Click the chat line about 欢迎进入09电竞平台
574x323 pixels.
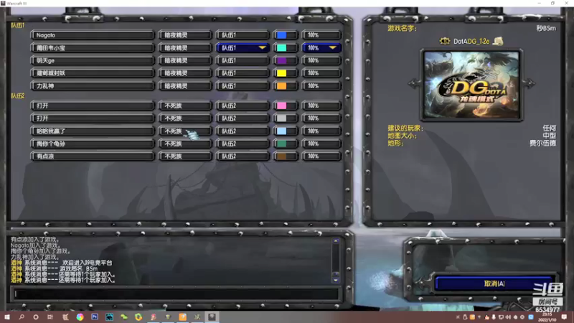pos(62,263)
